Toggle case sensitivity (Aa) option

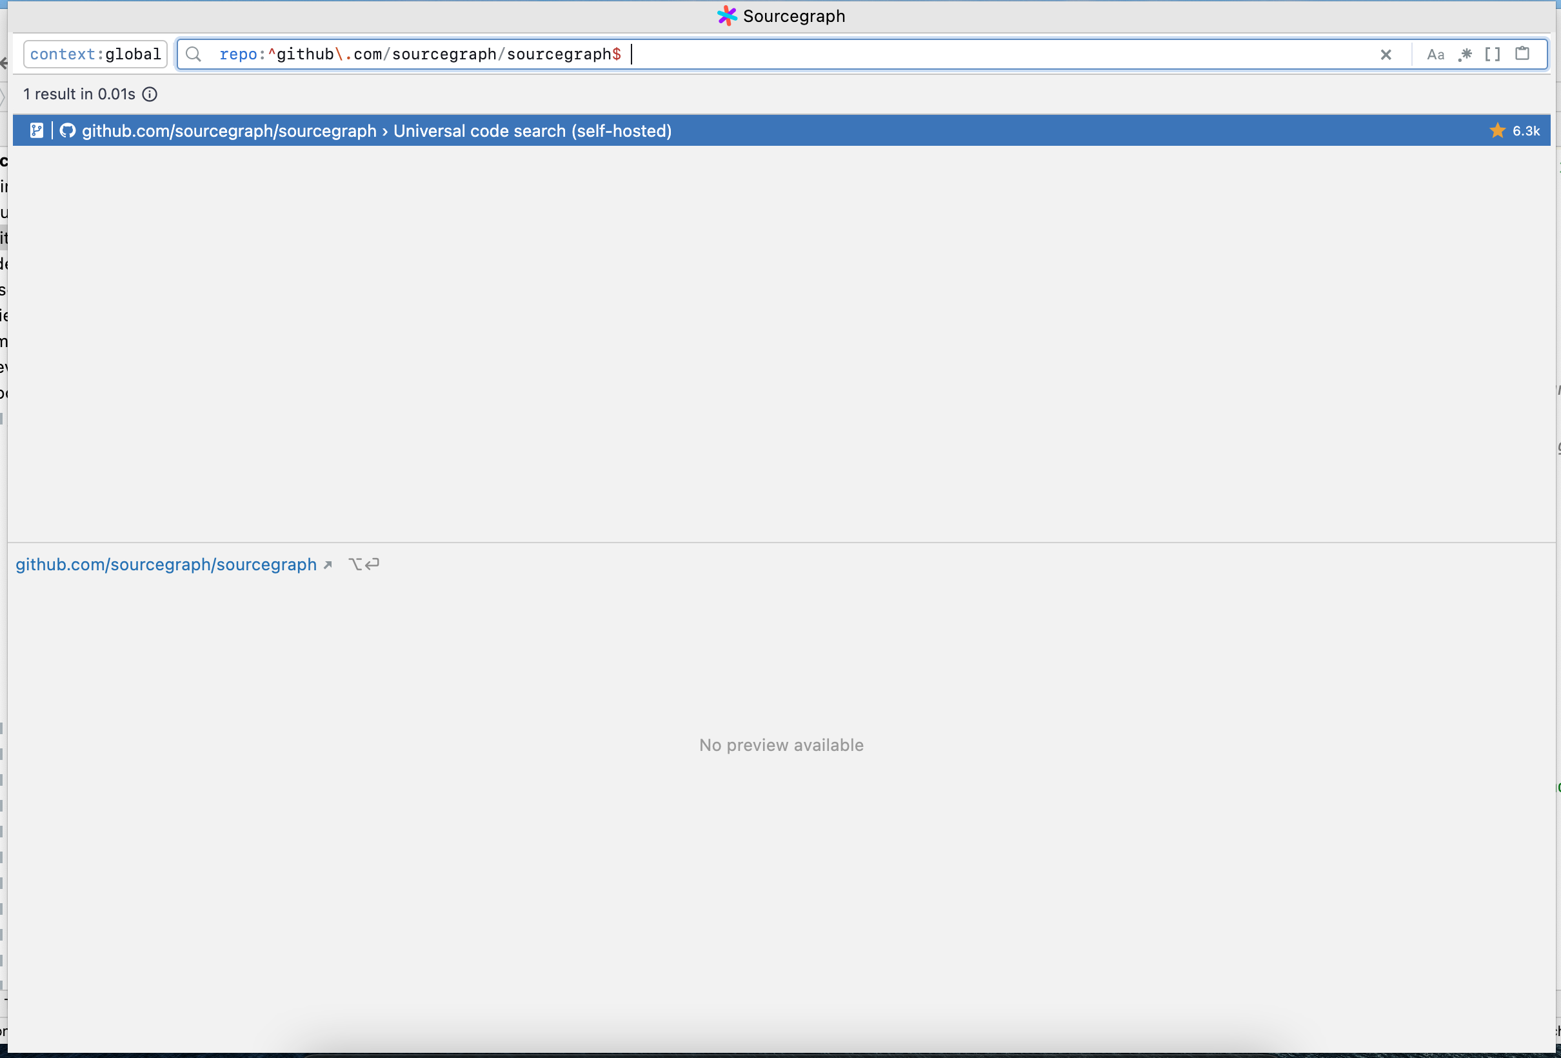[1435, 54]
